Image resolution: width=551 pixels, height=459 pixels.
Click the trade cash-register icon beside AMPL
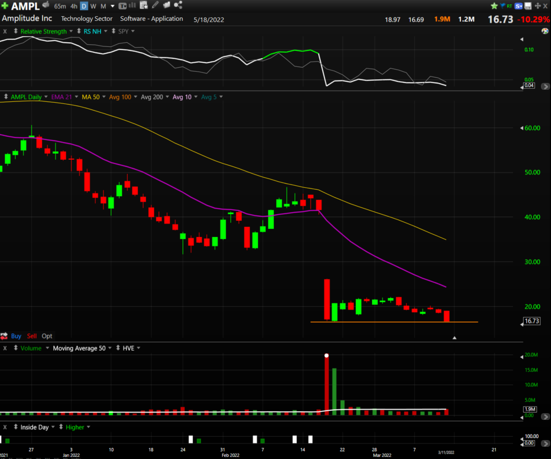coord(46,5)
